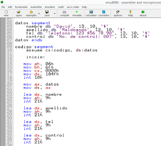Click line number 08 in the gutter
The image size is (161, 146).
click(x=9, y=44)
